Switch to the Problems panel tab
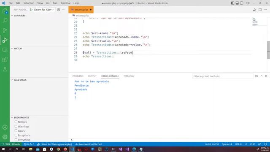 [x=78, y=76]
